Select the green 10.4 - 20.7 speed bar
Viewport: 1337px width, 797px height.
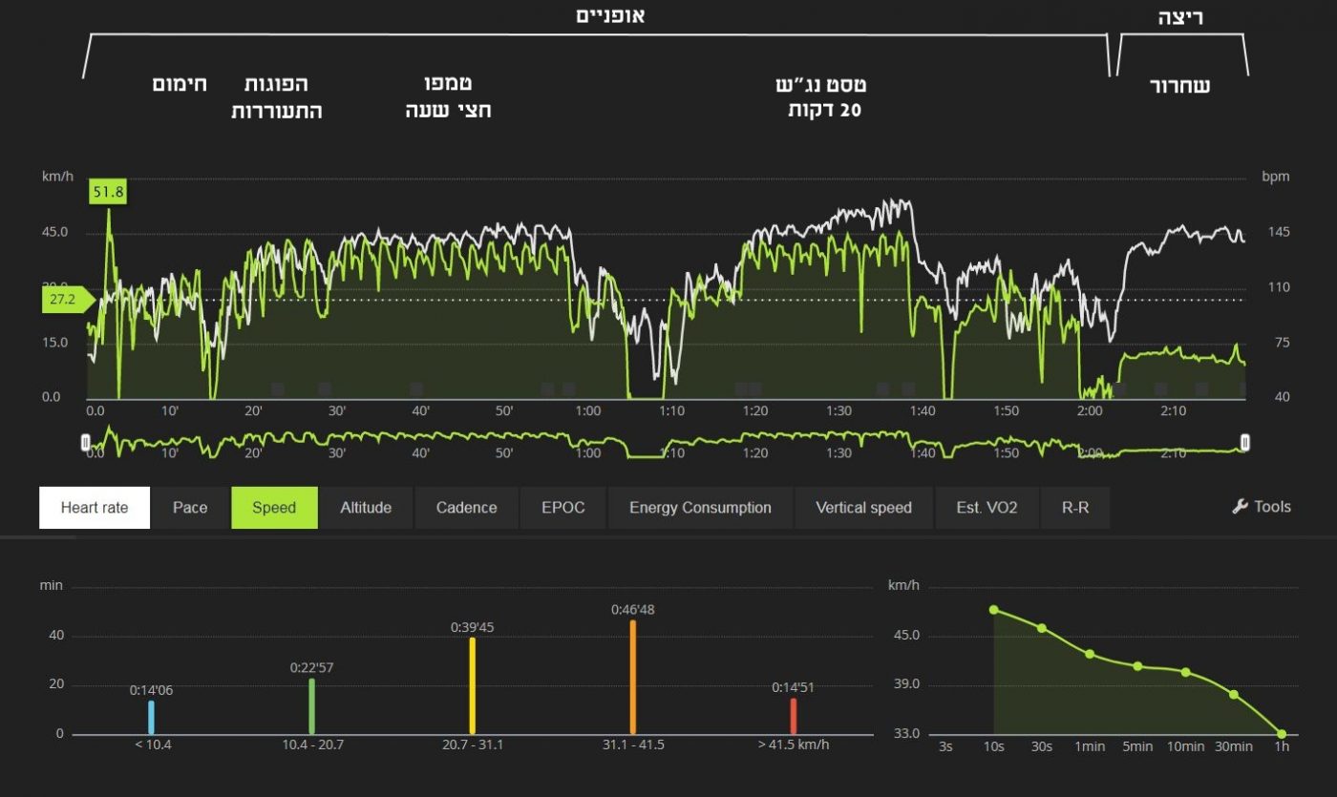pos(311,705)
